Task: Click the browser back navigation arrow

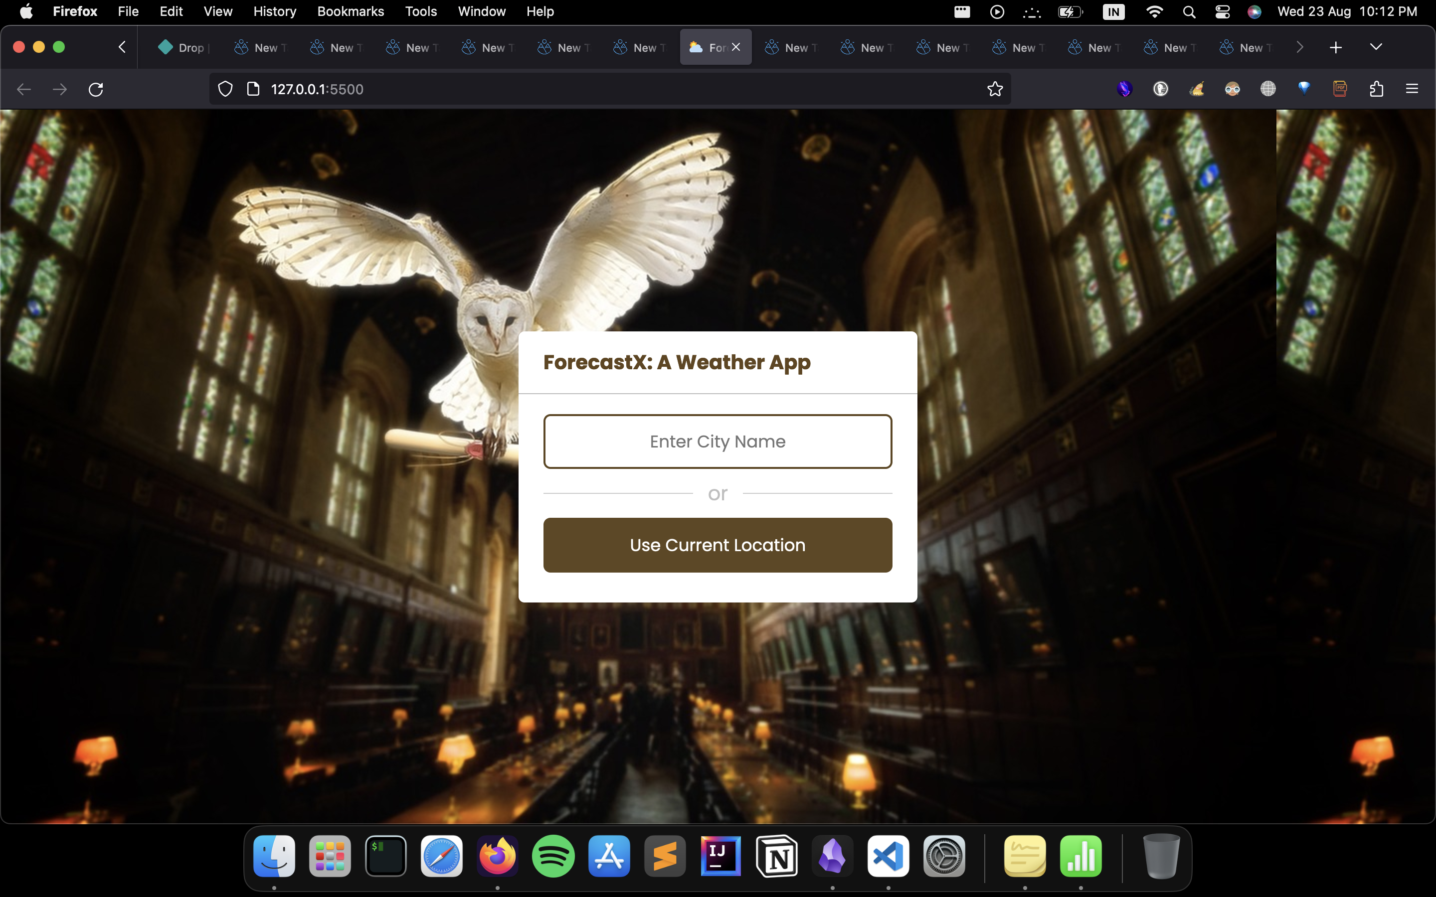Action: [x=24, y=90]
